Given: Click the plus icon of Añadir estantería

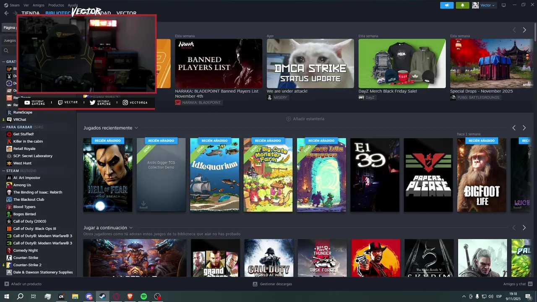Looking at the screenshot, I should click(x=289, y=119).
